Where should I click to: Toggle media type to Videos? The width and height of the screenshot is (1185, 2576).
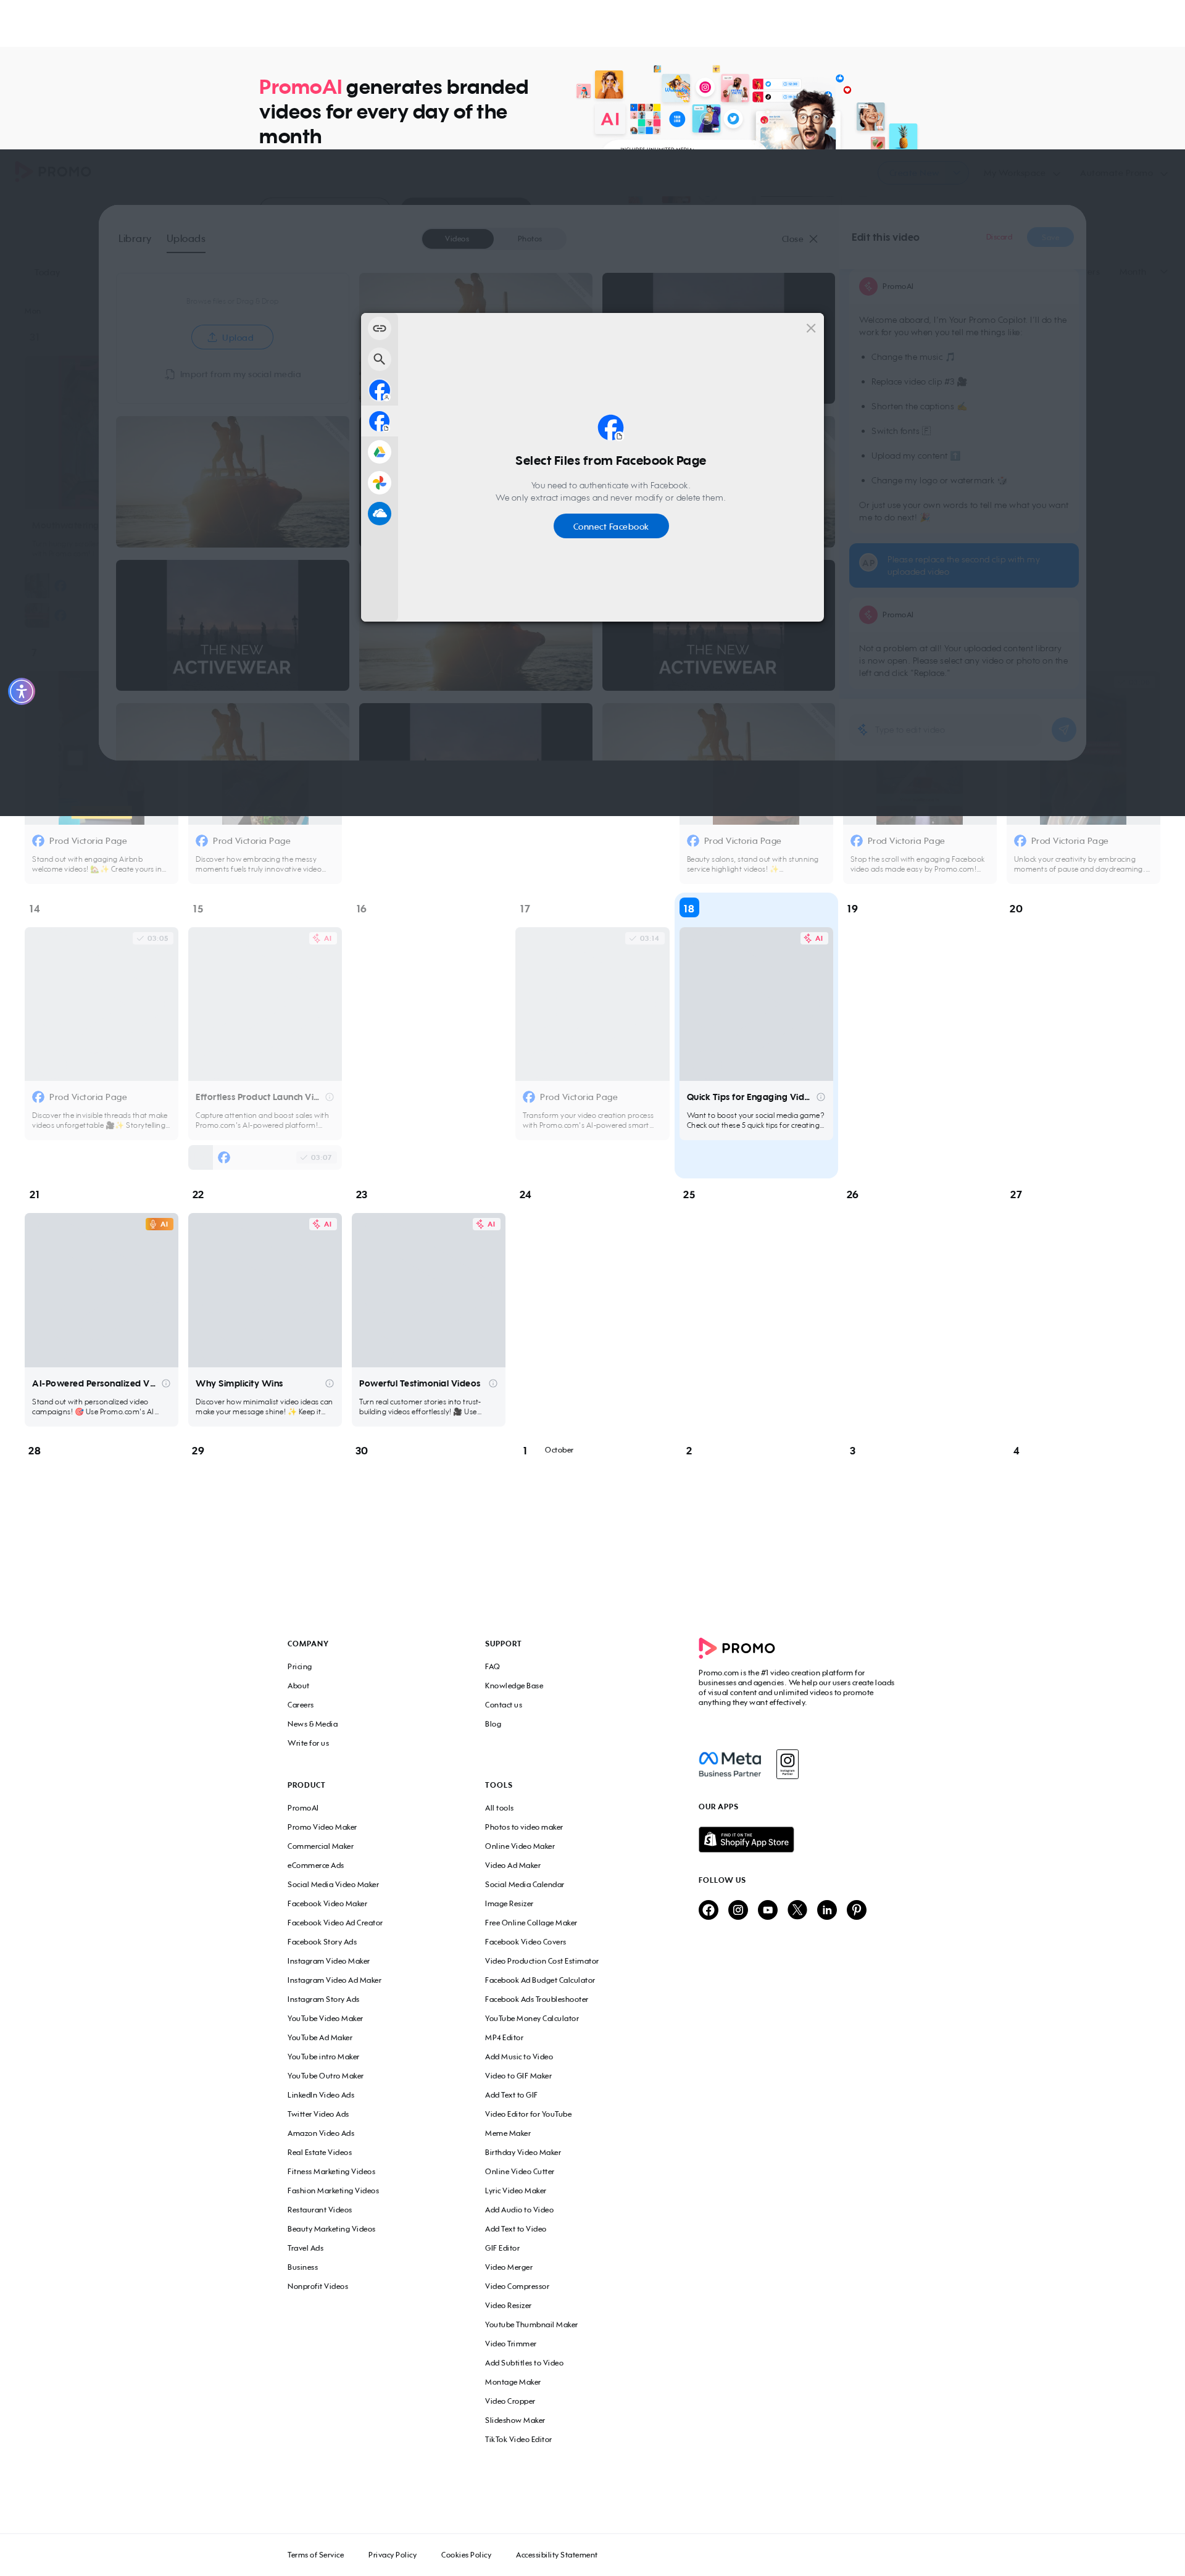457,239
